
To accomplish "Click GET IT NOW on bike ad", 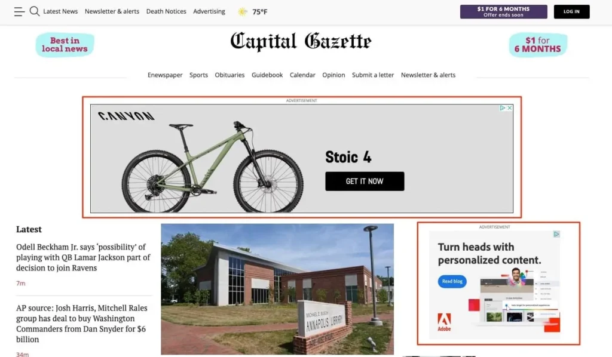I will pyautogui.click(x=365, y=181).
